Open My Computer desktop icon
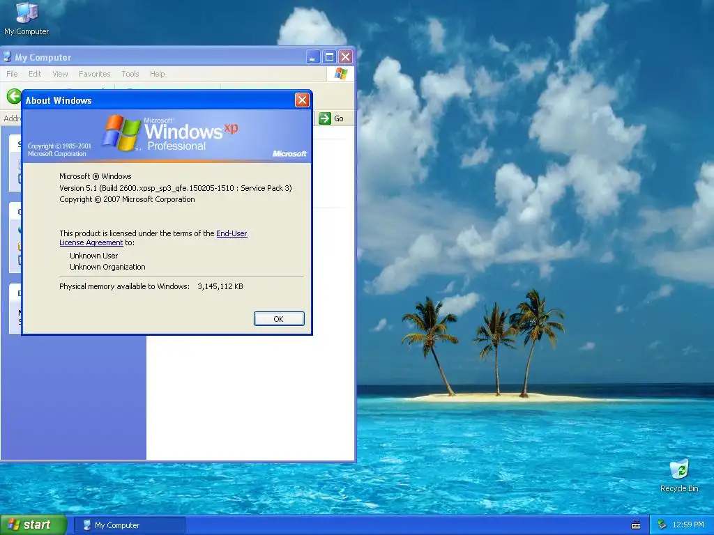Viewport: 714px width, 535px height. tap(26, 18)
